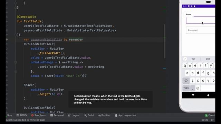Tap the d key on keyboard
The image size is (221, 124).
click(x=198, y=73)
